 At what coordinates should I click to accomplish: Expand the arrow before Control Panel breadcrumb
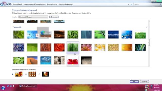12,4
